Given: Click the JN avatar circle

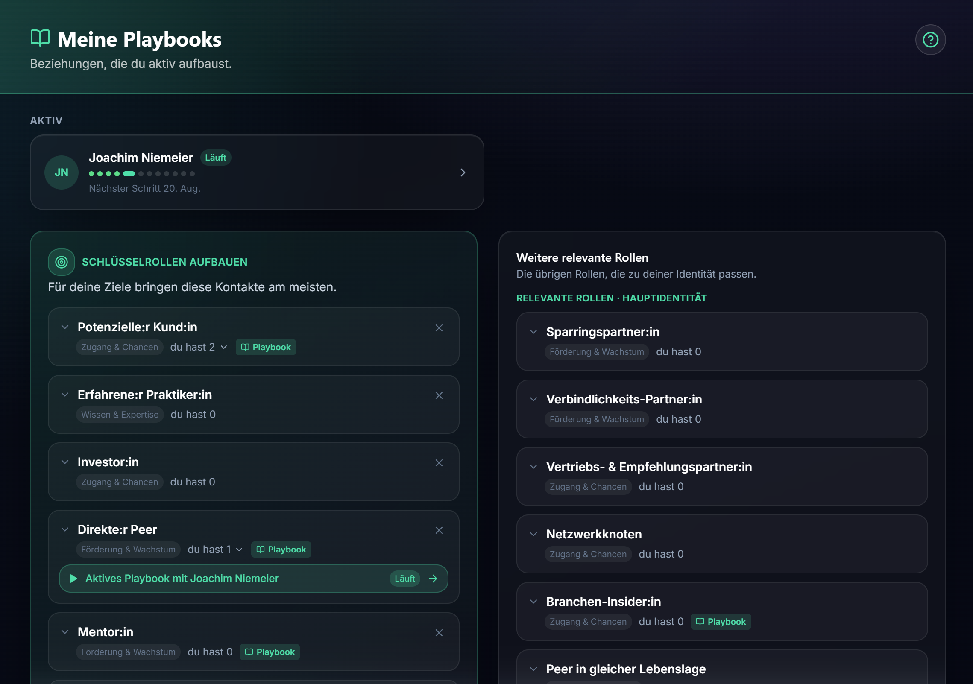Looking at the screenshot, I should pyautogui.click(x=62, y=172).
